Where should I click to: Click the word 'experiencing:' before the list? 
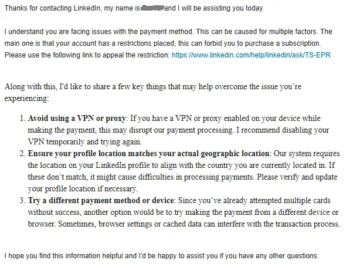[26, 99]
